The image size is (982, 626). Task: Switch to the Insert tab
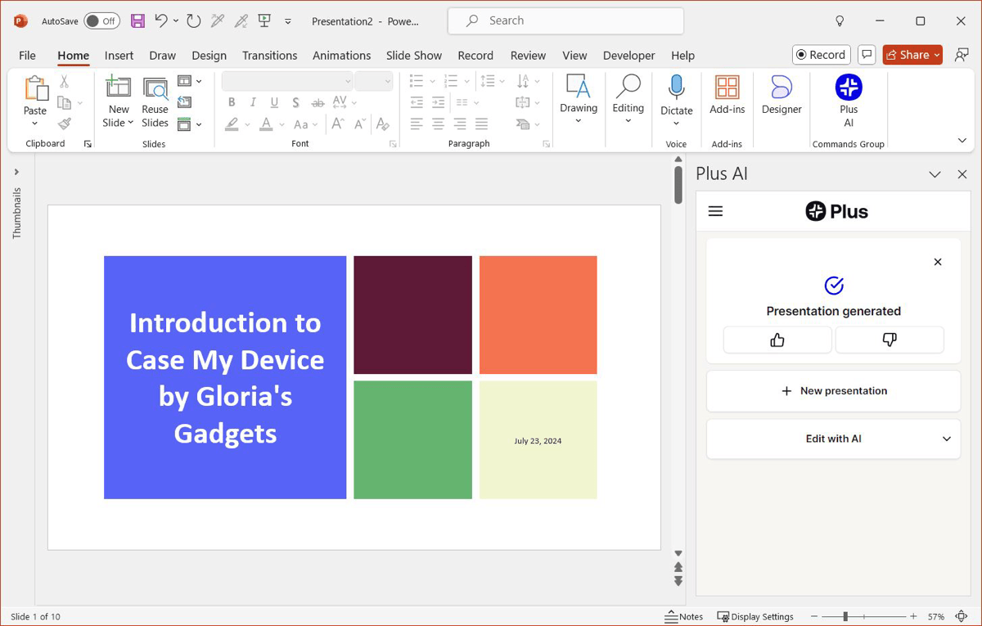pyautogui.click(x=119, y=55)
